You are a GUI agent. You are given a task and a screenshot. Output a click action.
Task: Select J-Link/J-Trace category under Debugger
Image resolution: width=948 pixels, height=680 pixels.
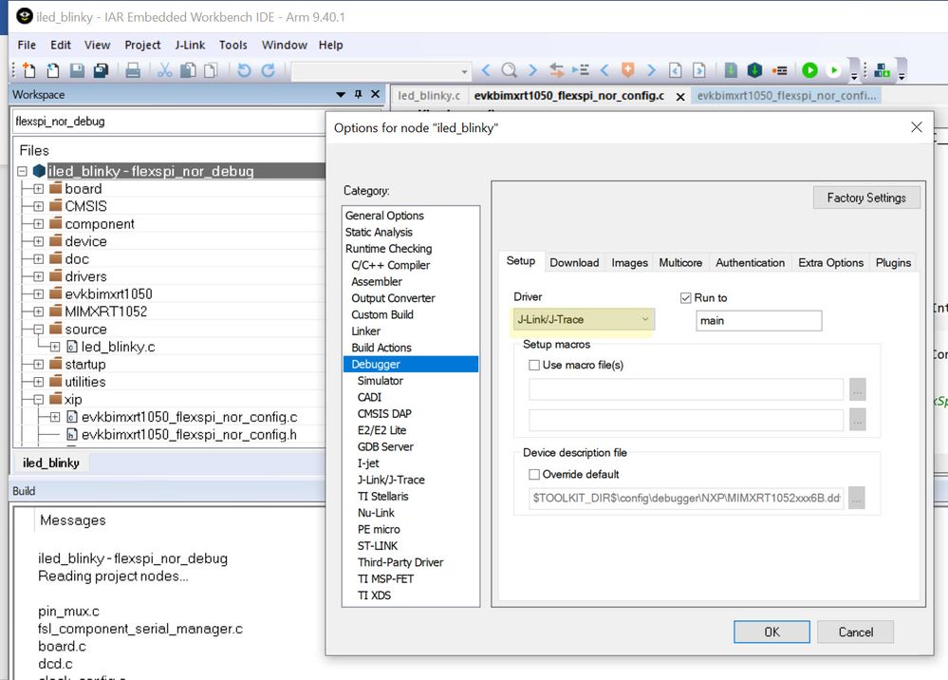391,480
